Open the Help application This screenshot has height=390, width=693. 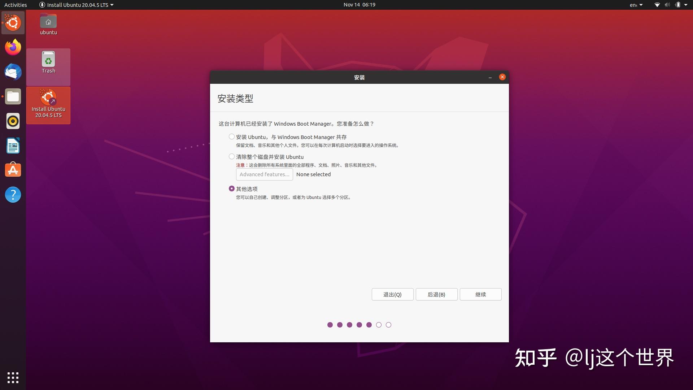tap(13, 195)
